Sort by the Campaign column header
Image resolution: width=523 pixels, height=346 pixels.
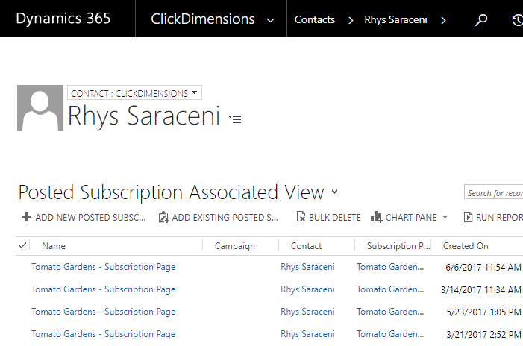(x=234, y=246)
